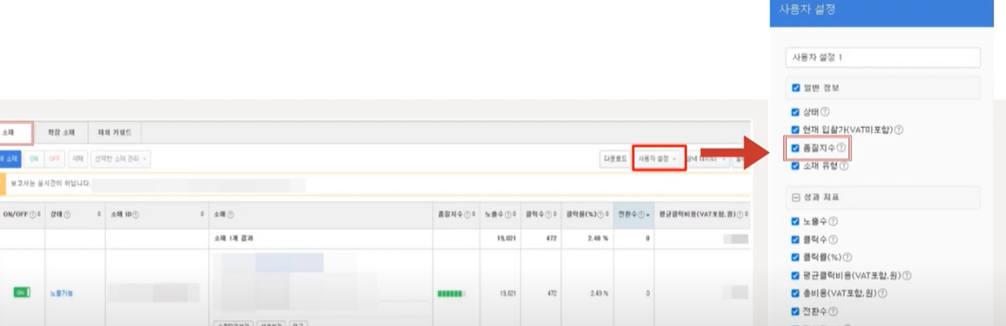The height and width of the screenshot is (326, 1006).
Task: Uncheck the 상태 checkbox
Action: (796, 111)
